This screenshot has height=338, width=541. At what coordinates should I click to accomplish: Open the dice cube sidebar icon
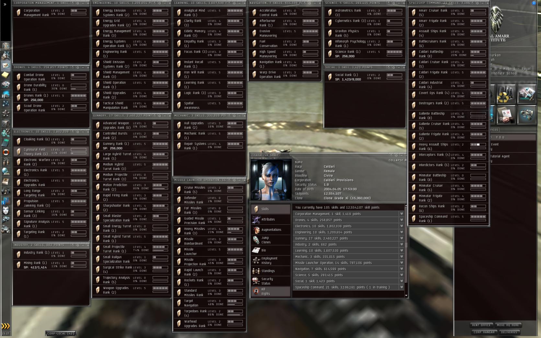coord(6,123)
